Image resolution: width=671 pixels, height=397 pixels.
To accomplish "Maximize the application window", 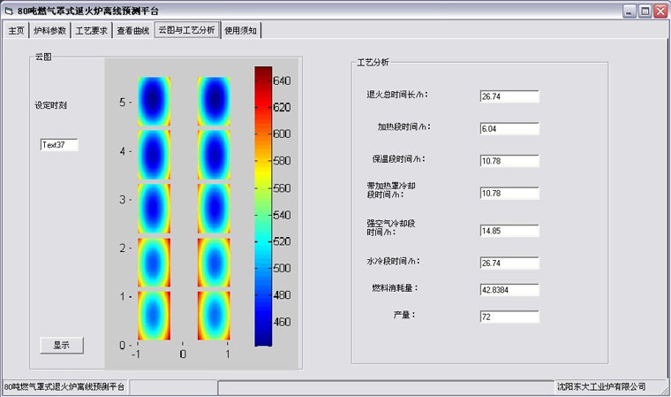I will (645, 11).
